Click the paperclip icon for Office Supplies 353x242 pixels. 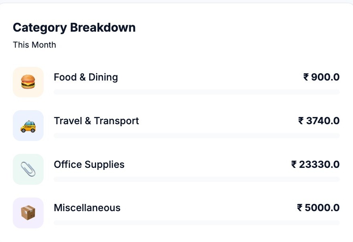point(28,169)
